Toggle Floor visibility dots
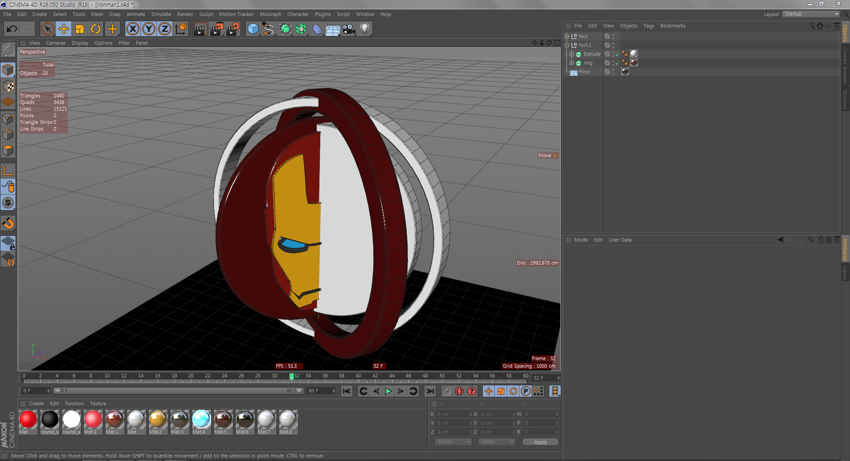 pos(613,72)
